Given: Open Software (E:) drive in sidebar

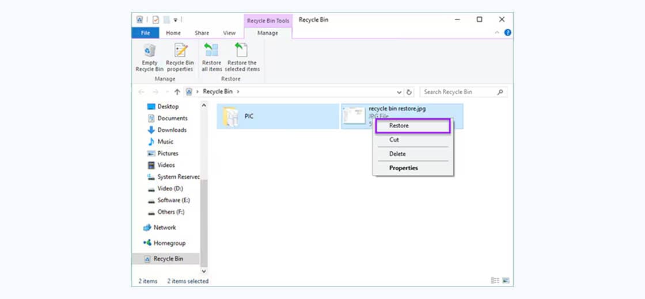Looking at the screenshot, I should (x=173, y=201).
